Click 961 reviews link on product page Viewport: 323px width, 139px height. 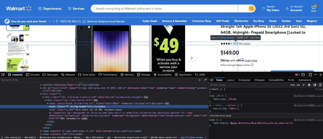pyautogui.click(x=245, y=44)
